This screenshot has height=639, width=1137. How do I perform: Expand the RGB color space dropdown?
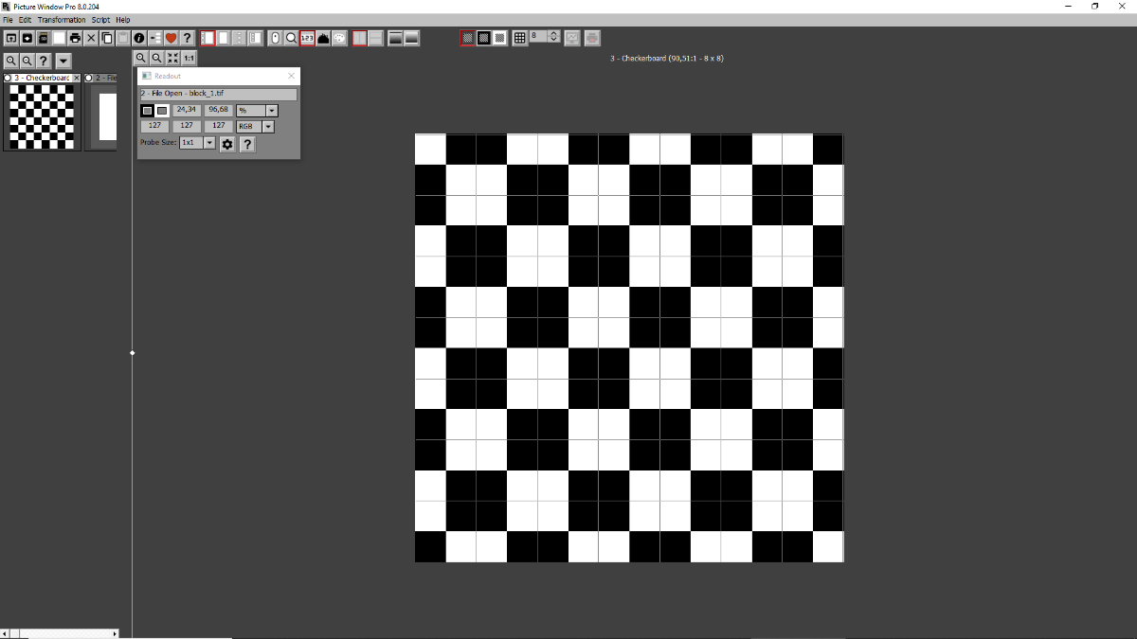coord(268,126)
